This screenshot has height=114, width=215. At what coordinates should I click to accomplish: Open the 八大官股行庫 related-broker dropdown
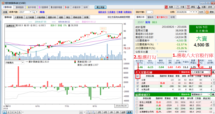coord(209,72)
